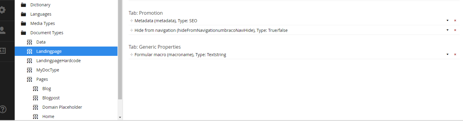This screenshot has width=463, height=121.
Task: Click the tree scrollbar down arrow
Action: [x=120, y=117]
